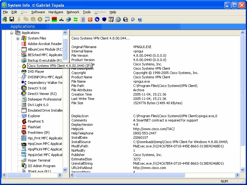This screenshot has width=247, height=185.
Task: Expand the System Files tree node
Action: (18, 38)
